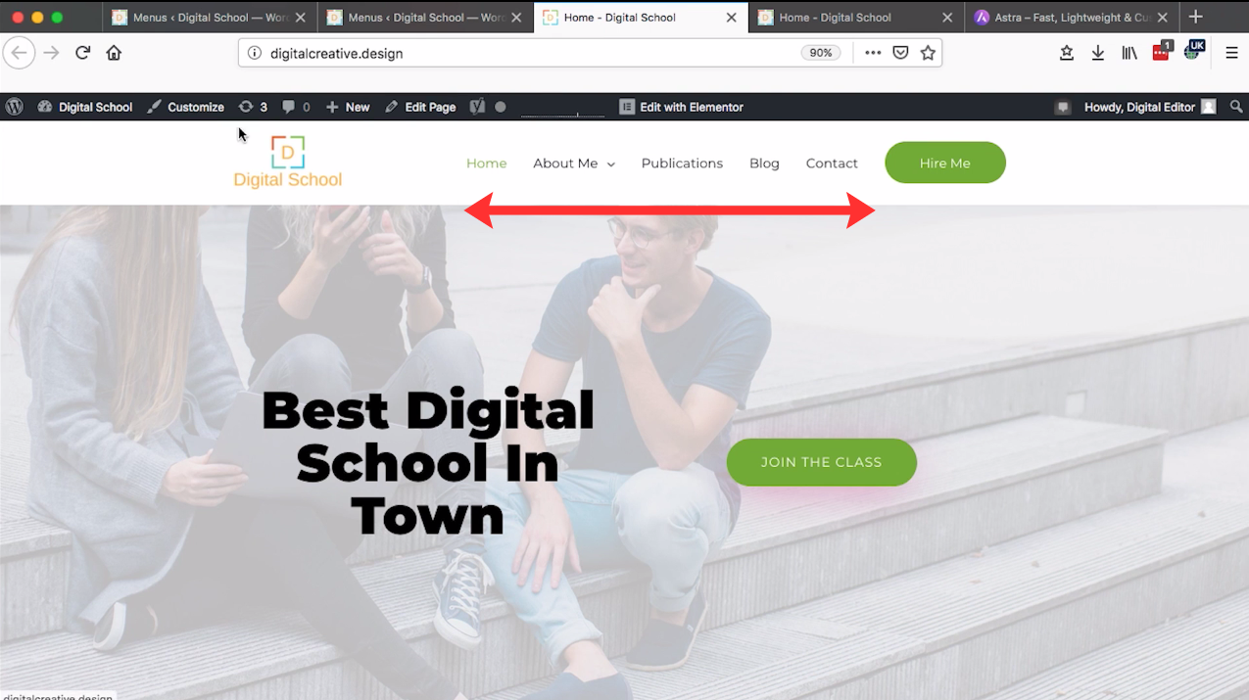This screenshot has height=700, width=1249.
Task: Open the WordPress logo menu
Action: pyautogui.click(x=14, y=107)
